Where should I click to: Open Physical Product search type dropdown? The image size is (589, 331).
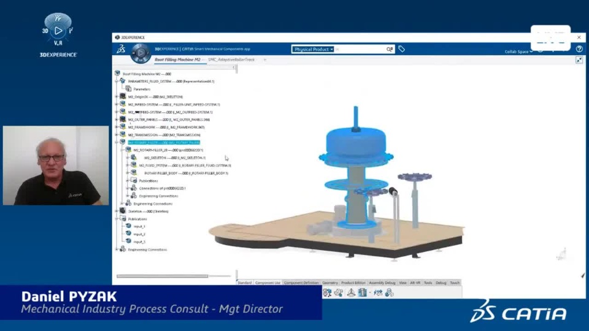[x=314, y=49]
